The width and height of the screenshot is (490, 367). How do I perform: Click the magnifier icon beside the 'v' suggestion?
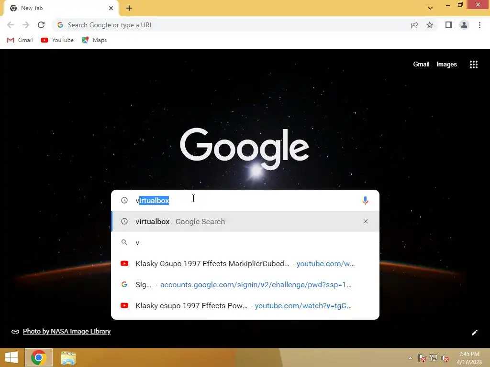(x=124, y=242)
